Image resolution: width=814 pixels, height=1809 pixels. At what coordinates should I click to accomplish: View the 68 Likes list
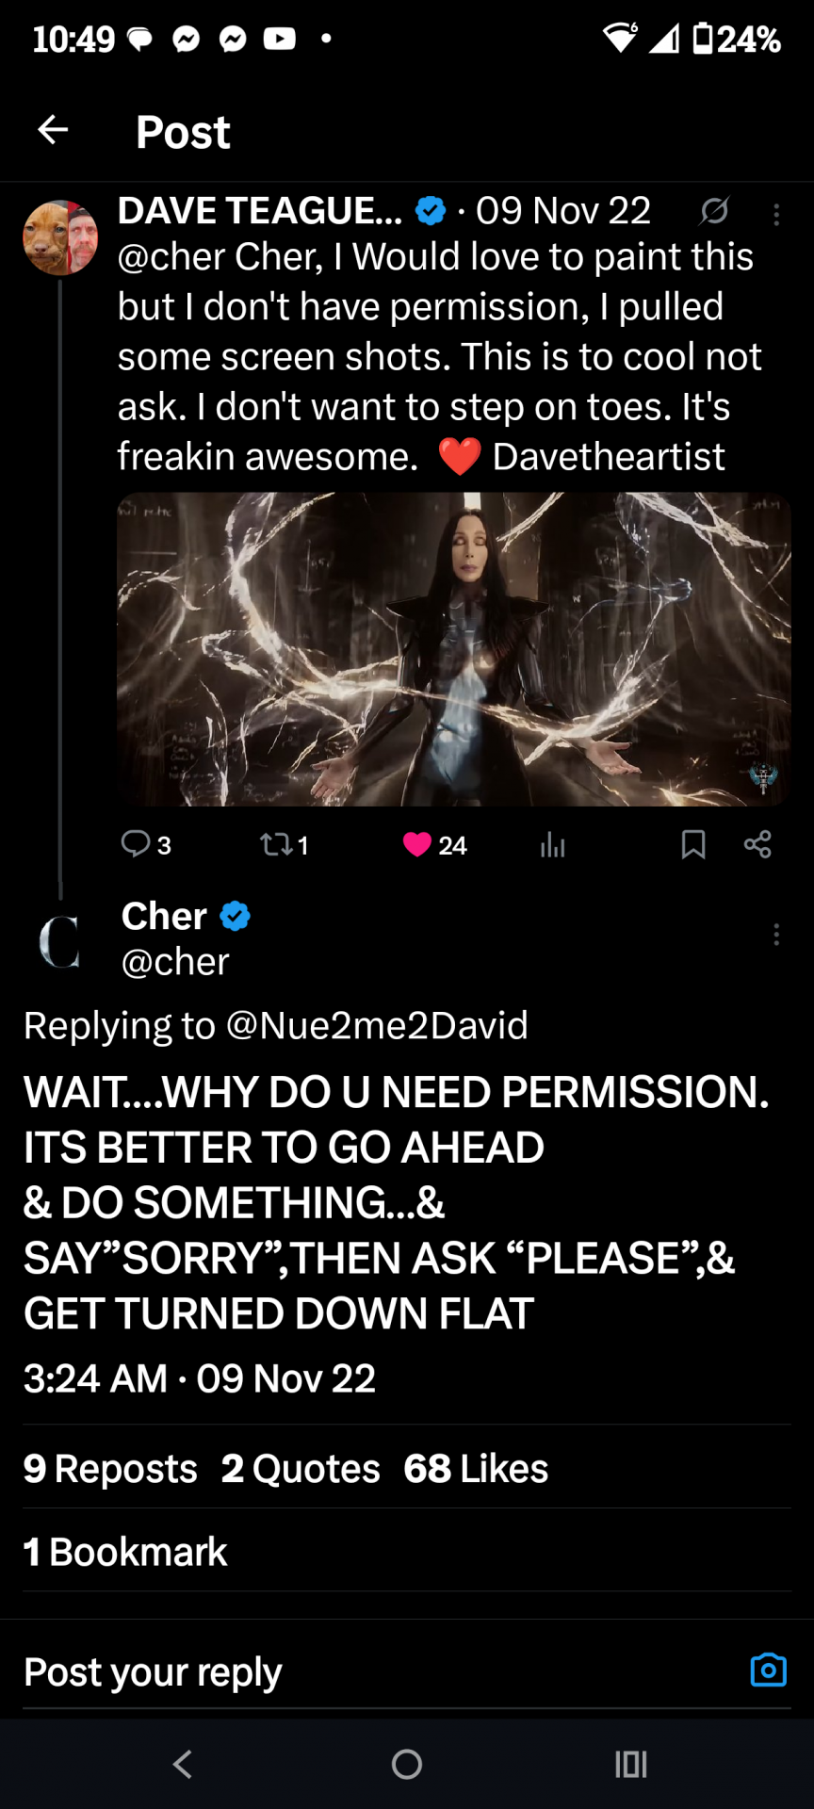[476, 1469]
